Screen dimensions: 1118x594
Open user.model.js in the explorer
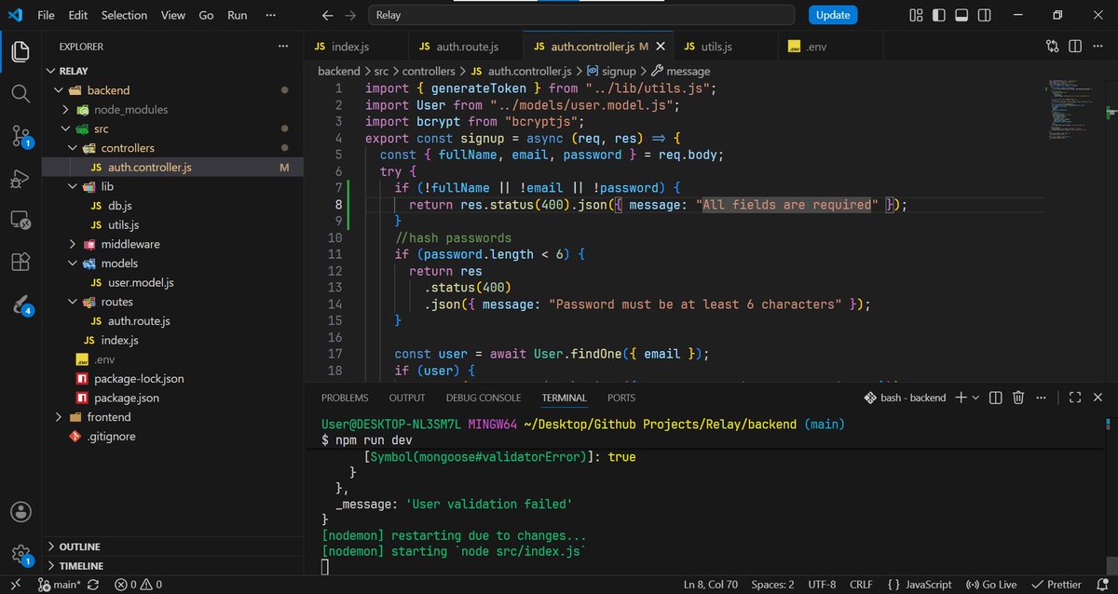point(141,282)
